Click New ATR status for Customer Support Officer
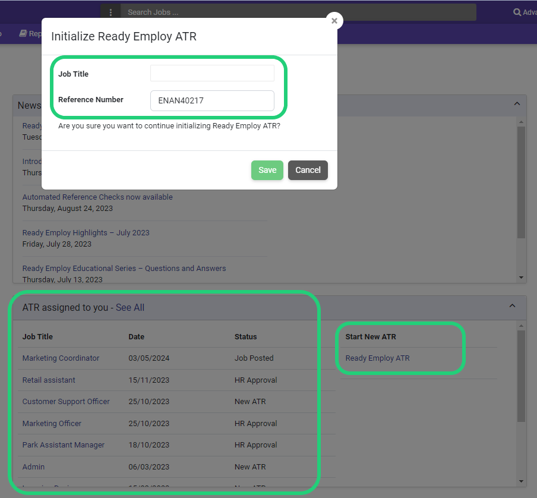537x498 pixels. click(250, 401)
